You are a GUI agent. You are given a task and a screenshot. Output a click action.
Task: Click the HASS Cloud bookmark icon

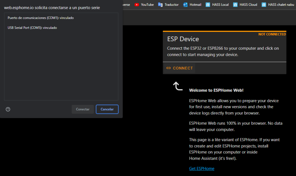235,5
